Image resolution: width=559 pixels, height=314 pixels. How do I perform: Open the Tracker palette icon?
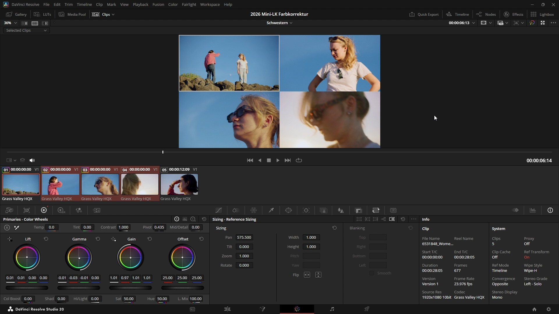[306, 210]
